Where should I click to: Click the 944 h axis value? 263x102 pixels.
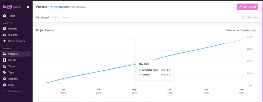(x=250, y=37)
